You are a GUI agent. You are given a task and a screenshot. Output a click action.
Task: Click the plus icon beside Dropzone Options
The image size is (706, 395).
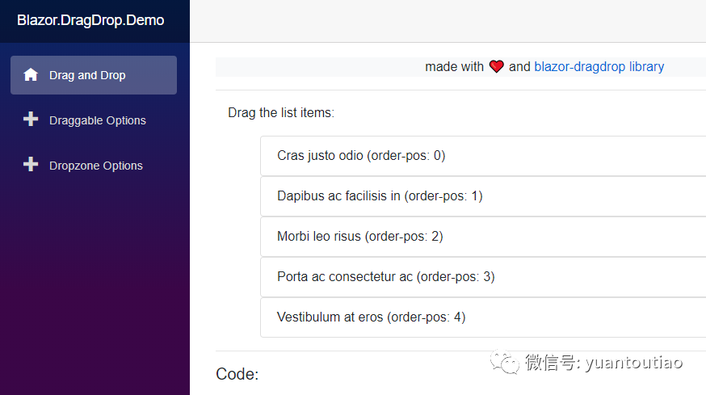pos(31,165)
